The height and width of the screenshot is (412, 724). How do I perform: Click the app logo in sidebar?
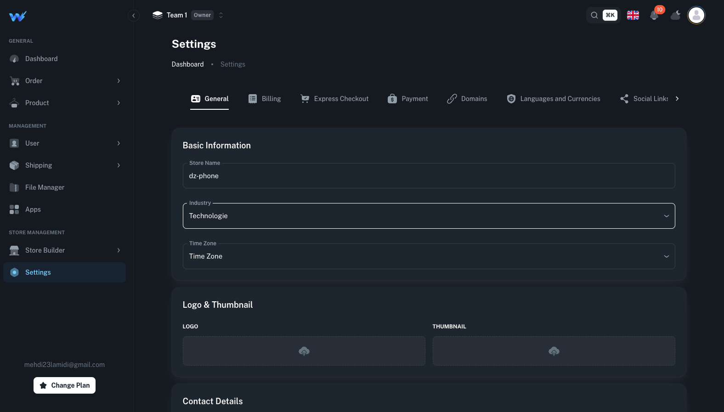[17, 17]
